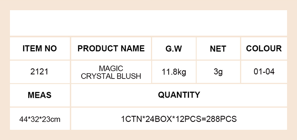
Task: Click the MEAS header cell
Action: [40, 95]
